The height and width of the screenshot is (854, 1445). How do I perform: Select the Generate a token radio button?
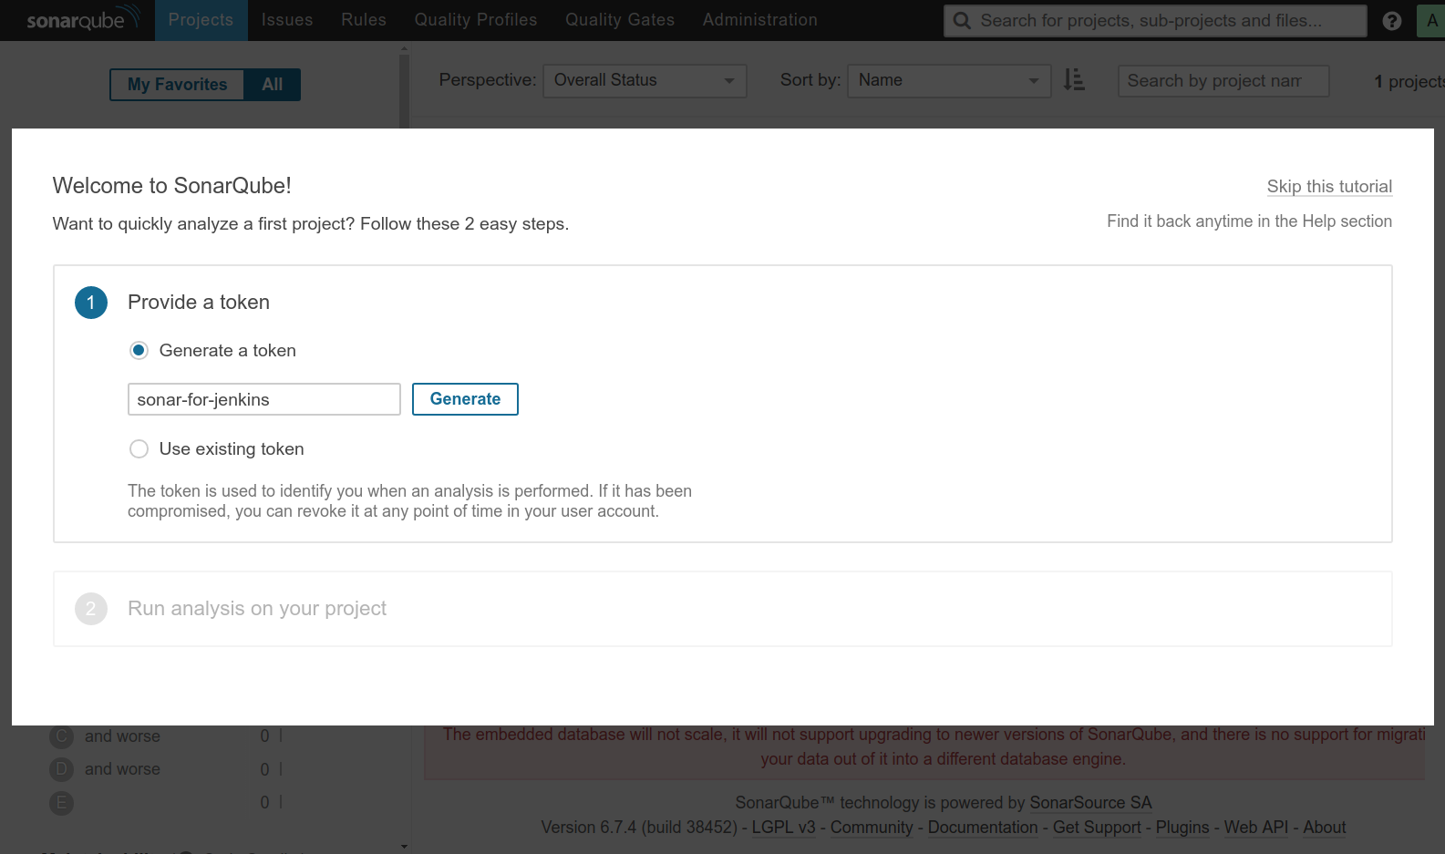139,350
